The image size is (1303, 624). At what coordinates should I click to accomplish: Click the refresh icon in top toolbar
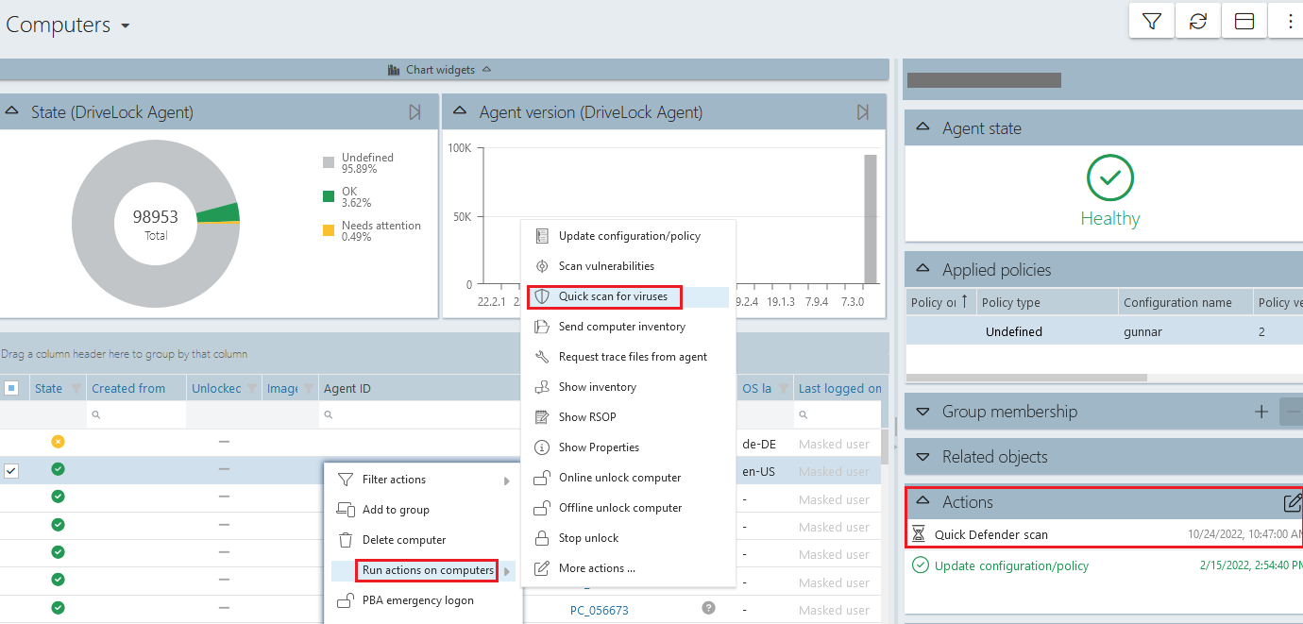pyautogui.click(x=1198, y=22)
